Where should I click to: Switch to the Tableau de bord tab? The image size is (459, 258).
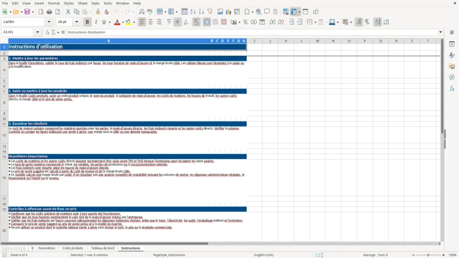[103, 248]
